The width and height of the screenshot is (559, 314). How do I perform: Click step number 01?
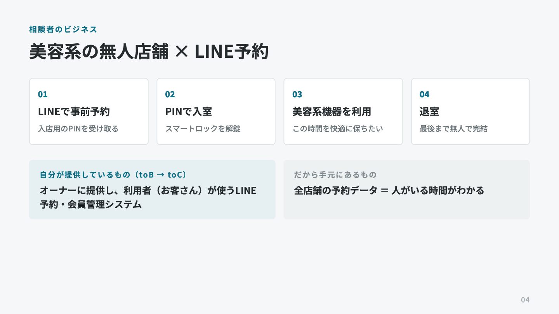coord(43,94)
